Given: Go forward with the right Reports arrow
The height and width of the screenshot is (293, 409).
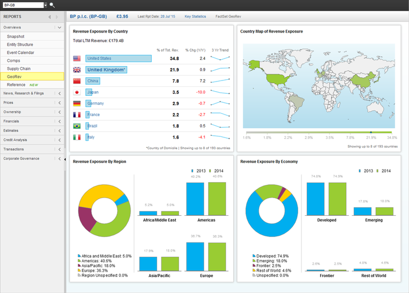Looking at the screenshot, I should pos(57,17).
